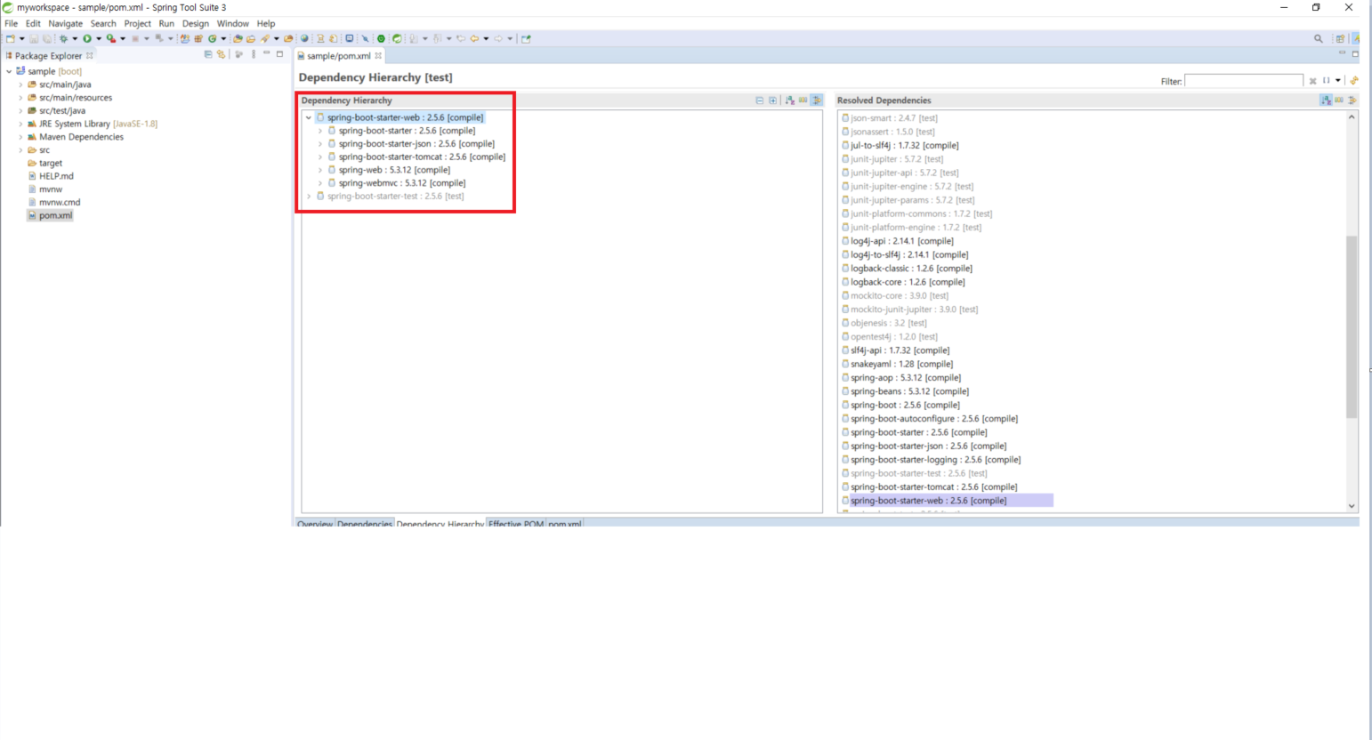The image size is (1372, 740).
Task: Open the Run button dropdown arrow
Action: 99,38
